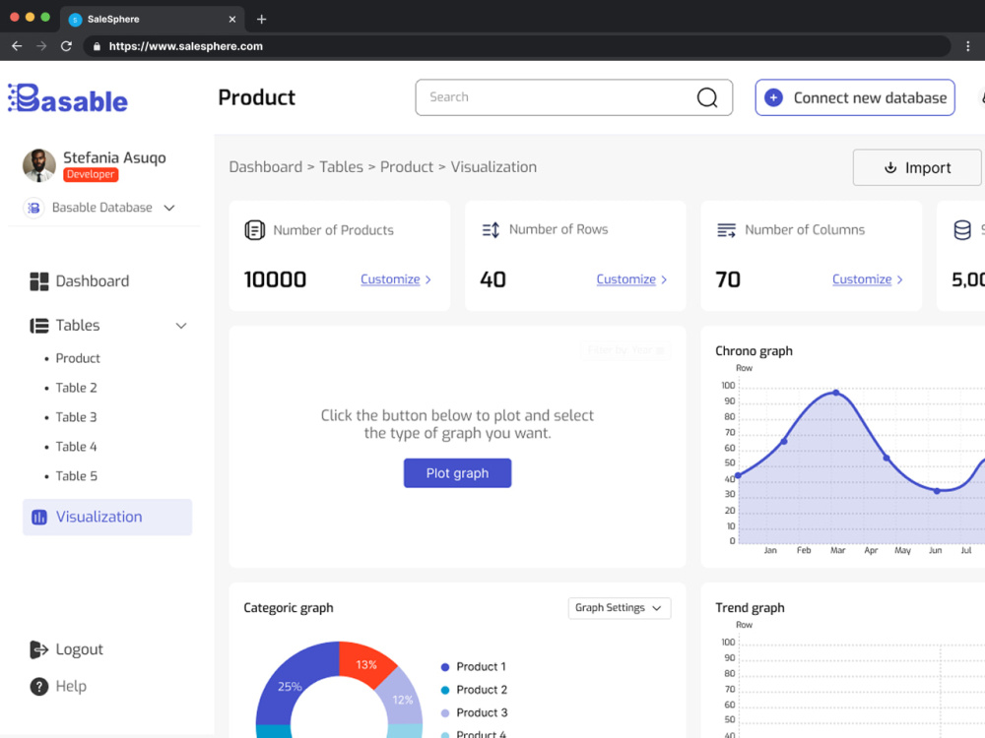Click the faded Filter by Year control
Viewport: 985px width, 738px height.
point(625,350)
